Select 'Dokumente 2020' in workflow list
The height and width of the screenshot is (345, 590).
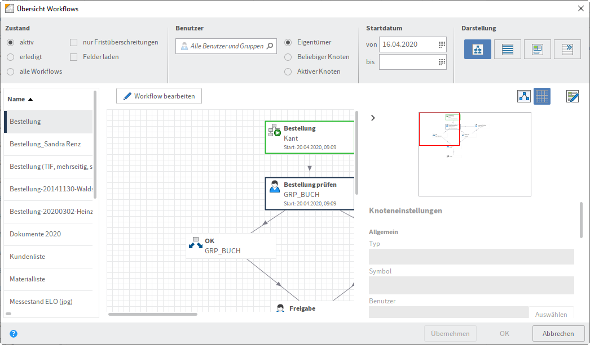pos(36,234)
